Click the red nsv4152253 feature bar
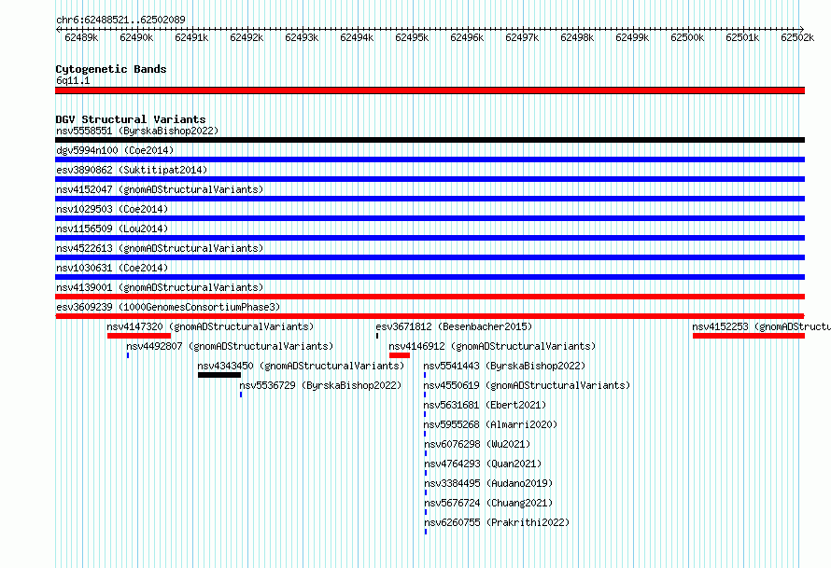831x568 pixels. pyautogui.click(x=749, y=336)
